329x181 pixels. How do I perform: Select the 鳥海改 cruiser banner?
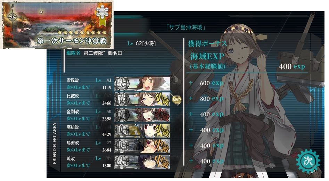[x=142, y=146]
